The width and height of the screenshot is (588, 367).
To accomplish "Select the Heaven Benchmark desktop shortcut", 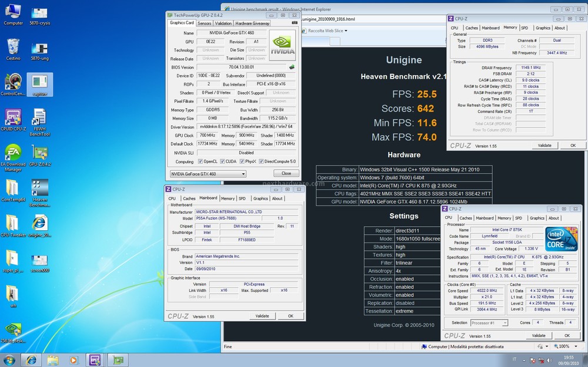I will [x=40, y=193].
